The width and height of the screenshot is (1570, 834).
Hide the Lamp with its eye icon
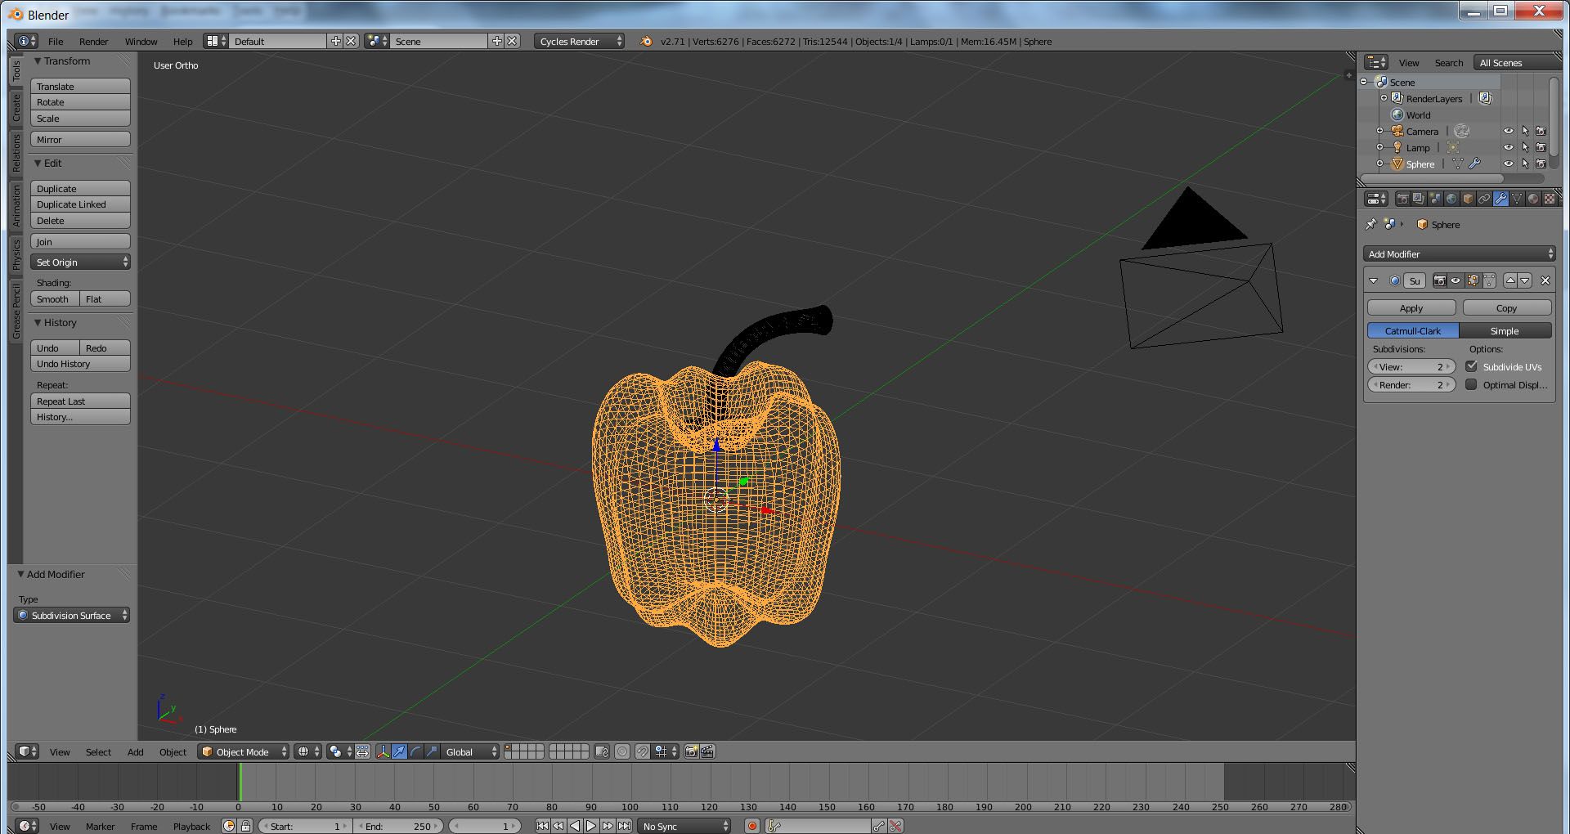click(1509, 147)
